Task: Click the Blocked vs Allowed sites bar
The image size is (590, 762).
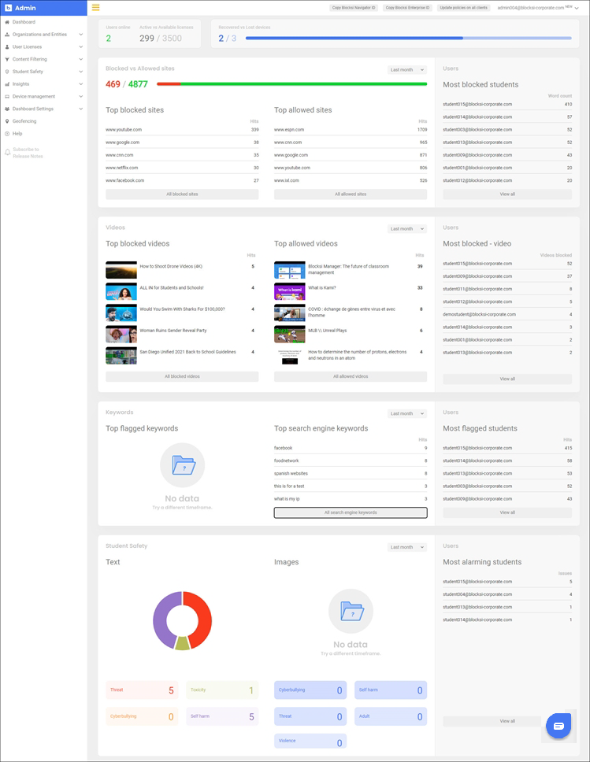Action: (x=291, y=84)
